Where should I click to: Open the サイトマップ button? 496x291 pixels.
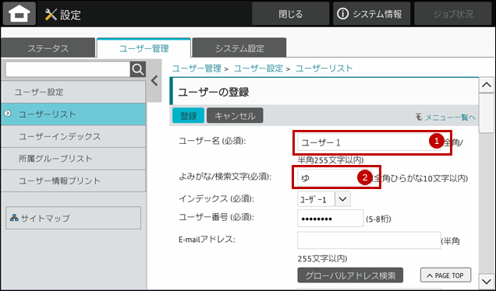coord(73,218)
